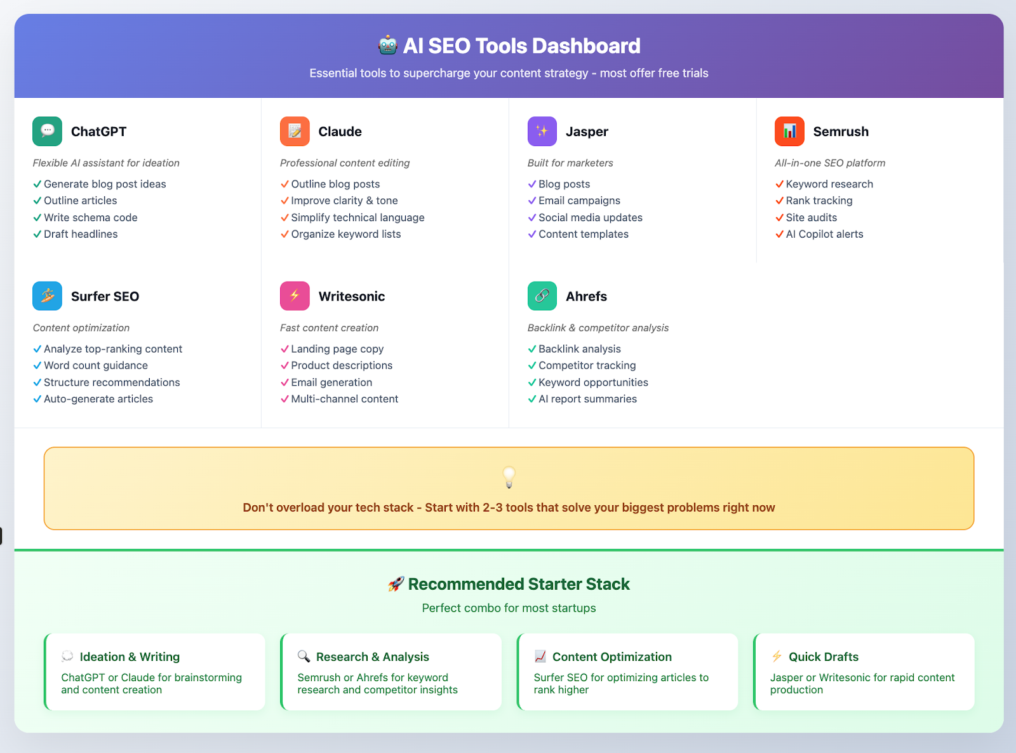This screenshot has height=753, width=1016.
Task: Click the chart icon in Content Optimization
Action: point(540,656)
